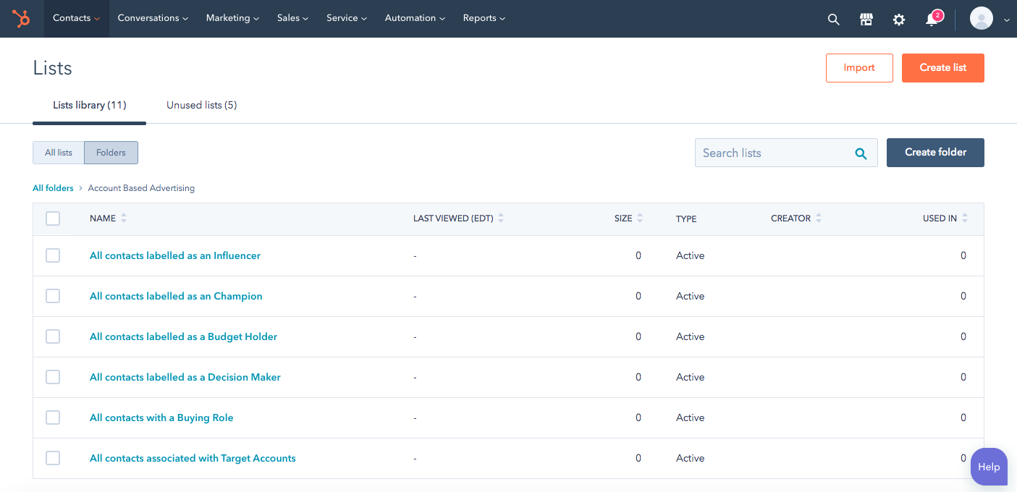Check the box for the Influencer list
Viewport: 1017px width, 492px height.
[x=53, y=255]
